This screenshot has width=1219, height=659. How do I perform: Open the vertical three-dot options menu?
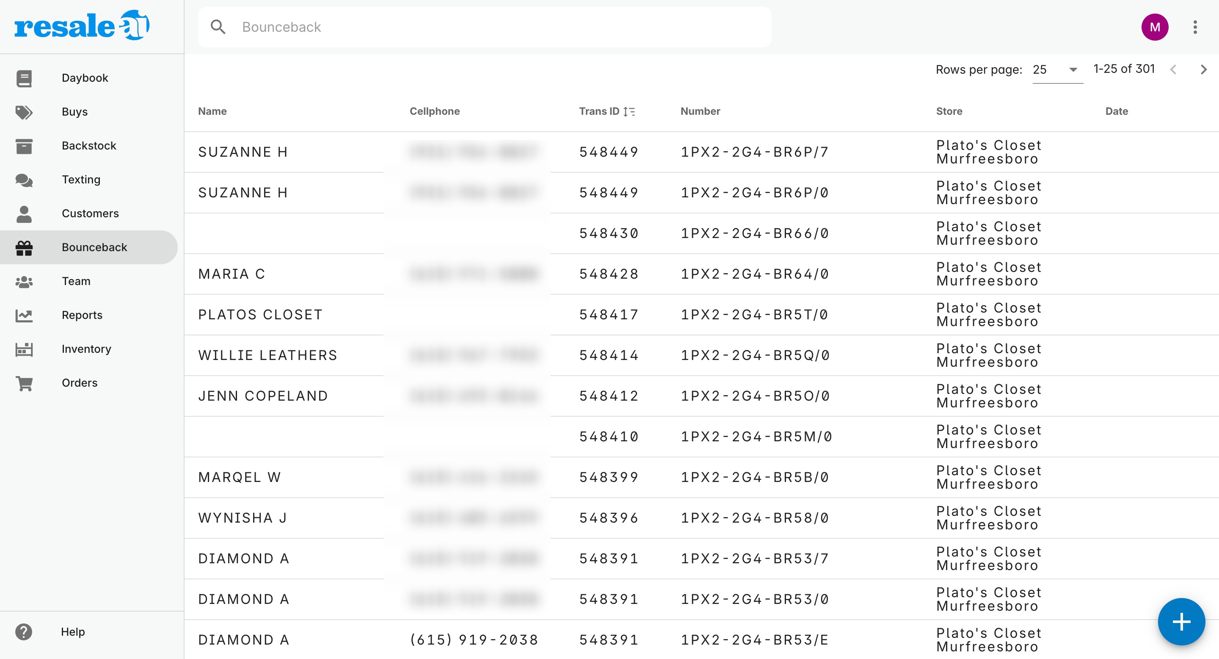coord(1195,27)
